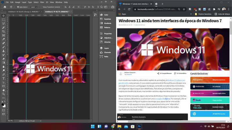
Task: Expand the bookmarks bar overflow chevron
Action: pyautogui.click(x=191, y=14)
